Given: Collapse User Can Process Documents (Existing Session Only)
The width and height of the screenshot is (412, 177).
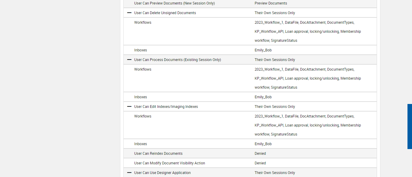Looking at the screenshot, I should coord(129,60).
